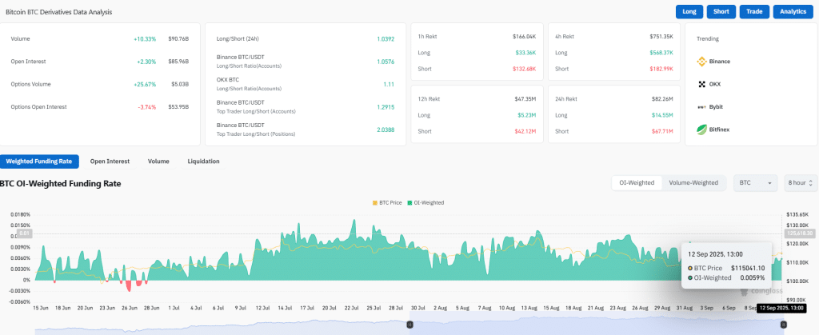The width and height of the screenshot is (819, 335).
Task: Toggle BTC Price legend series
Action: pyautogui.click(x=387, y=202)
